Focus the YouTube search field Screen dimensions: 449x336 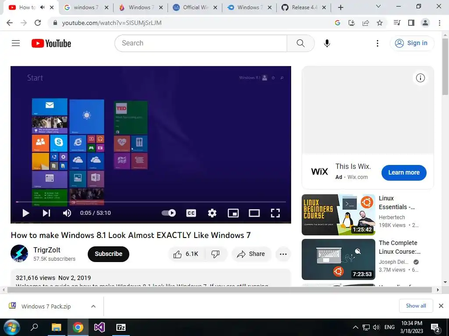[x=201, y=43]
